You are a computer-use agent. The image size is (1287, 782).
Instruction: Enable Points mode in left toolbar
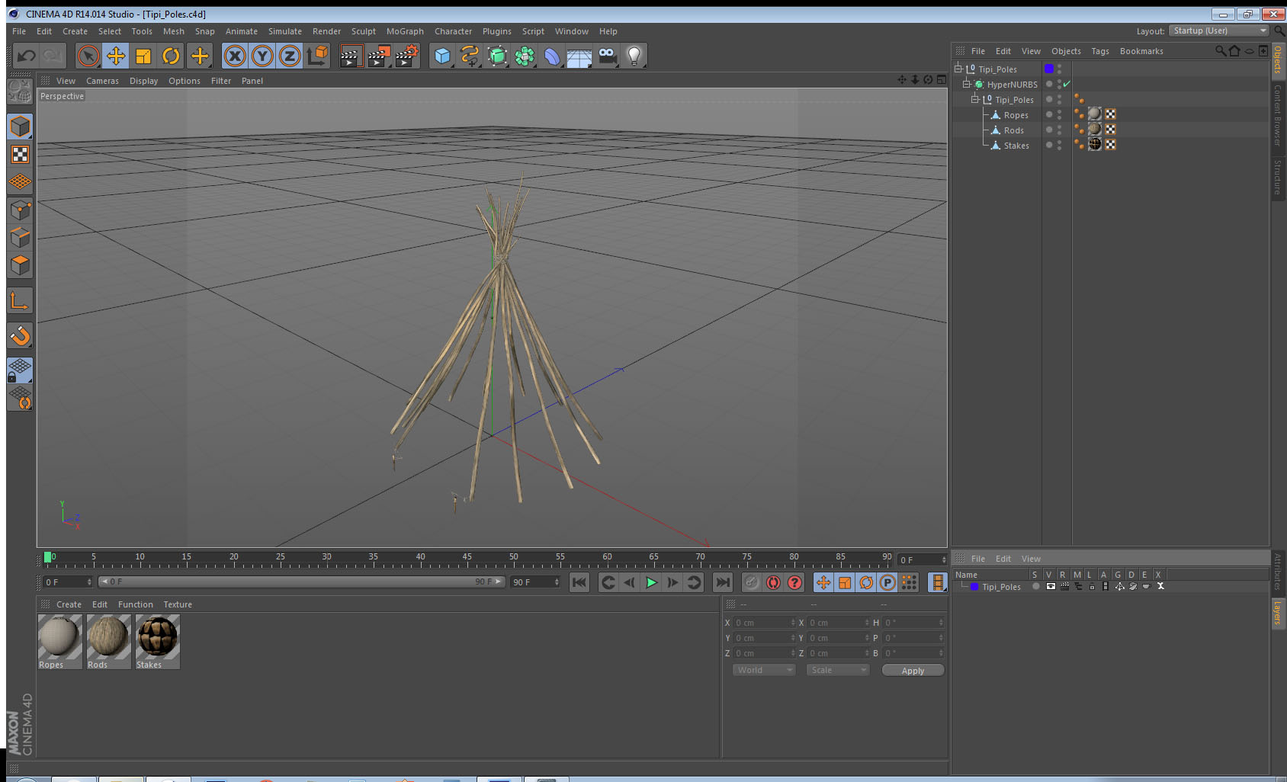click(20, 210)
